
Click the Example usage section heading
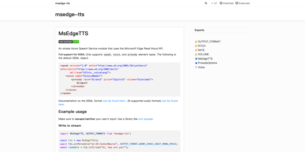[x=72, y=112]
